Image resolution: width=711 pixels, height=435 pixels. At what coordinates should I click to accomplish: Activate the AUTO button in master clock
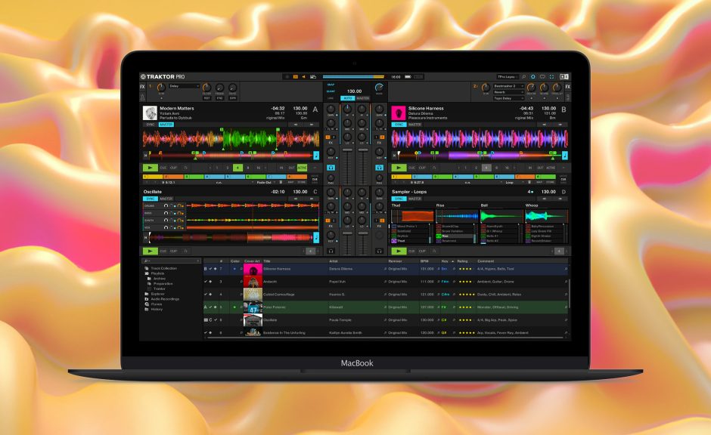[x=347, y=98]
